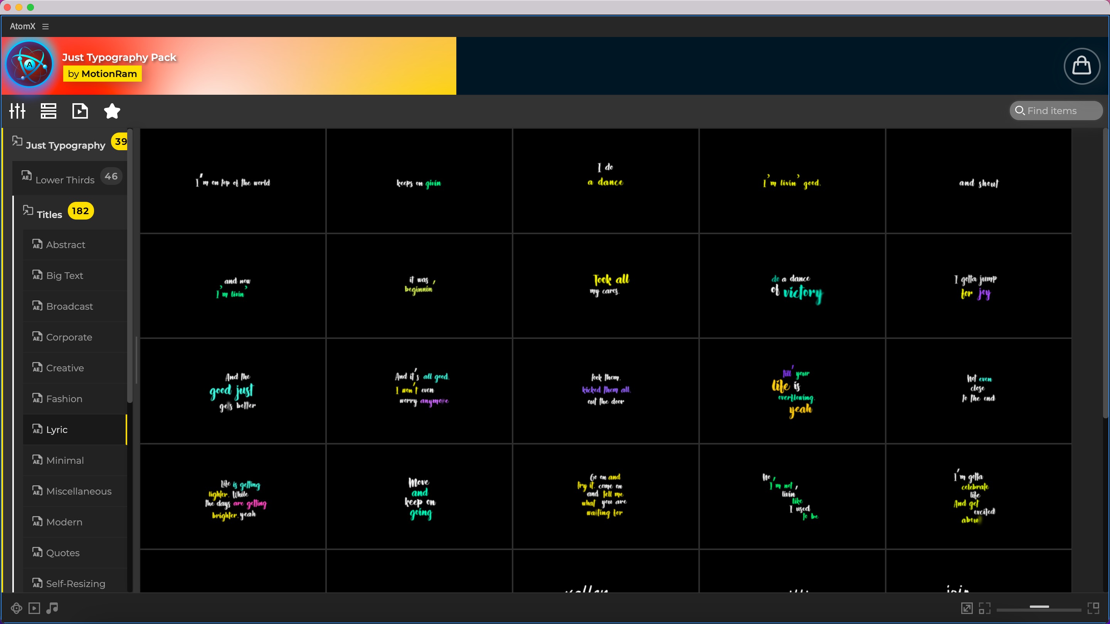Open the AtomX panel hamburger menu
The image size is (1110, 624).
coord(45,27)
